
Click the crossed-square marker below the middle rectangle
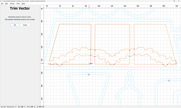point(89,75)
